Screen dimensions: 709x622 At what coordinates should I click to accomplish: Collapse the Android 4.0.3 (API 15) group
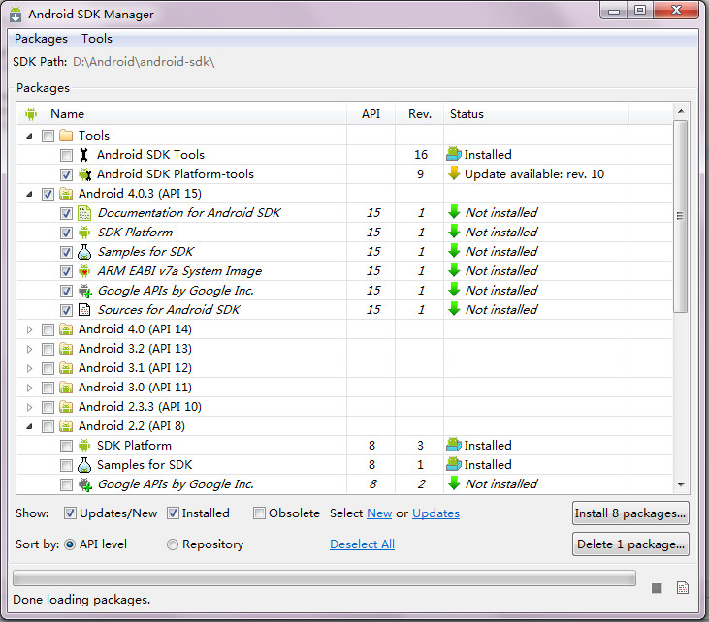(29, 194)
